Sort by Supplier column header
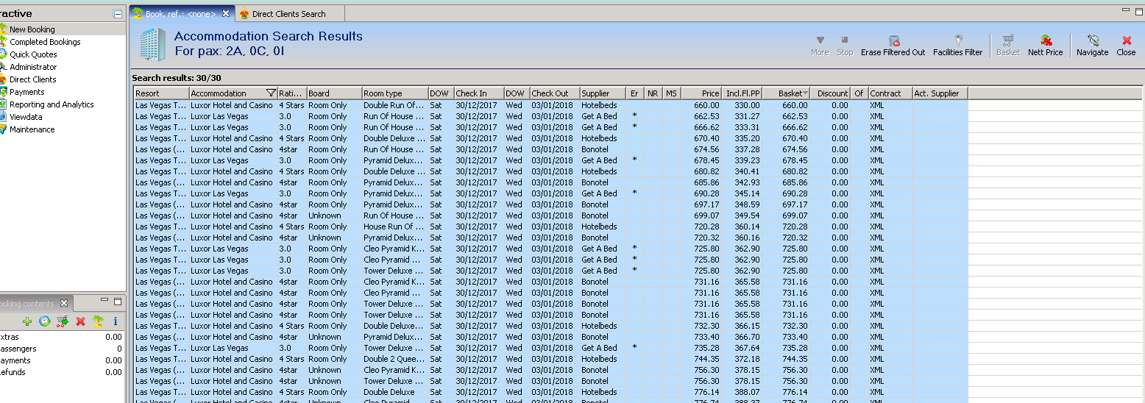 coord(603,93)
